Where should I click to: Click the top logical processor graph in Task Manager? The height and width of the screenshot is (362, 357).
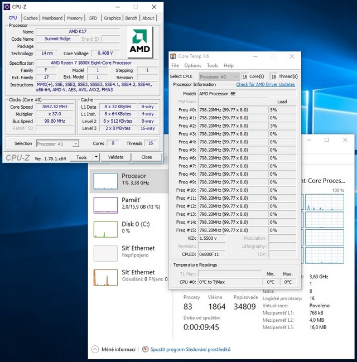tap(325, 202)
